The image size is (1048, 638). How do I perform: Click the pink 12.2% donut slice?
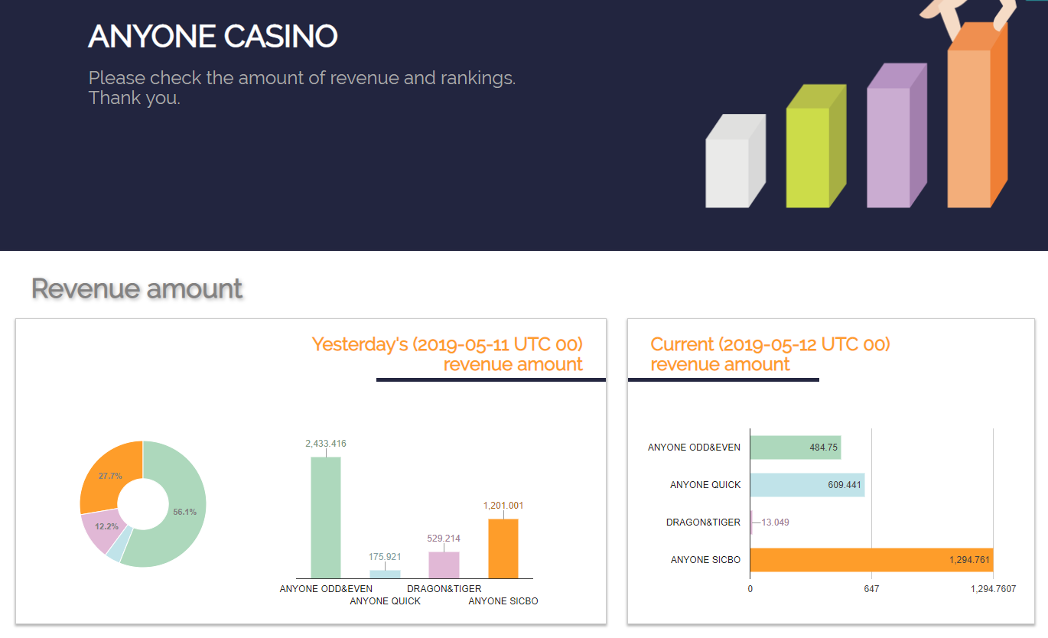click(x=103, y=529)
